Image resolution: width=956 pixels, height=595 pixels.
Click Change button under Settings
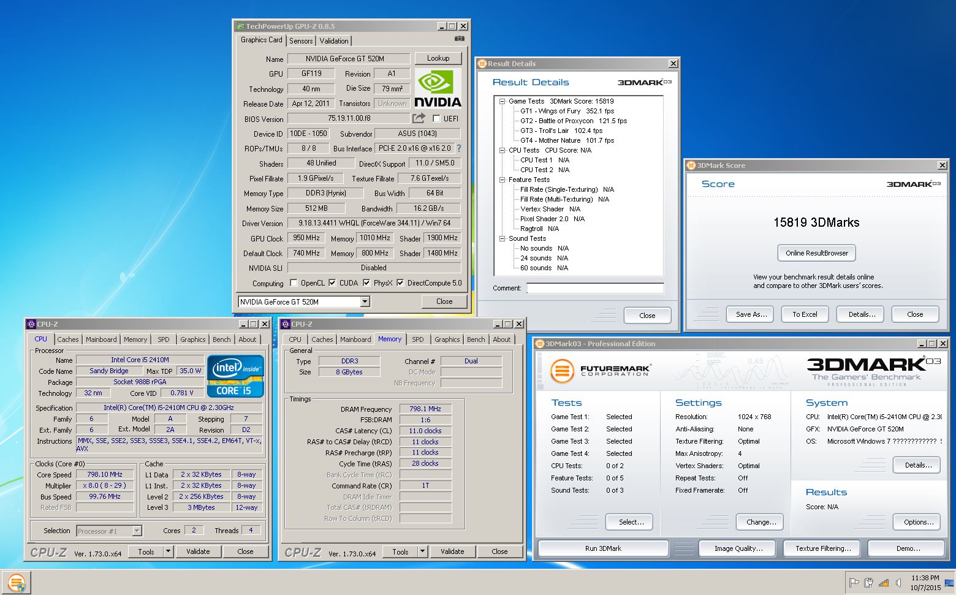point(761,522)
